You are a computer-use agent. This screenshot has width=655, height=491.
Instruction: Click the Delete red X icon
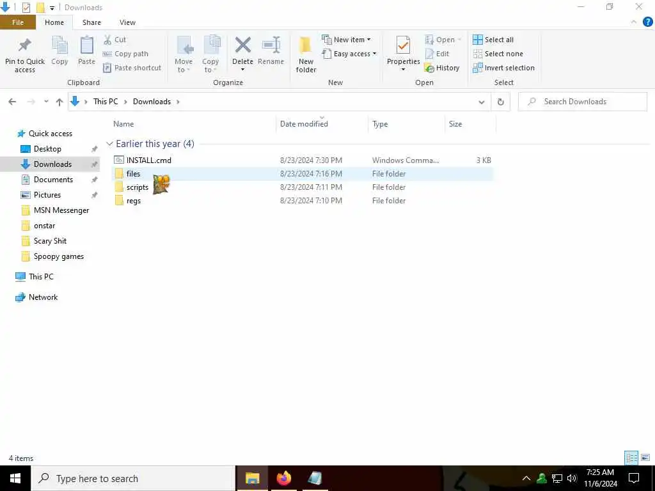click(x=242, y=45)
